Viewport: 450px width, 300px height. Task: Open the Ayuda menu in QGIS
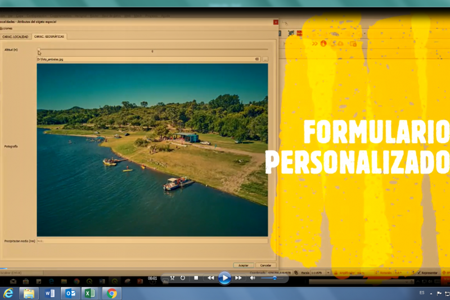tap(165, 16)
